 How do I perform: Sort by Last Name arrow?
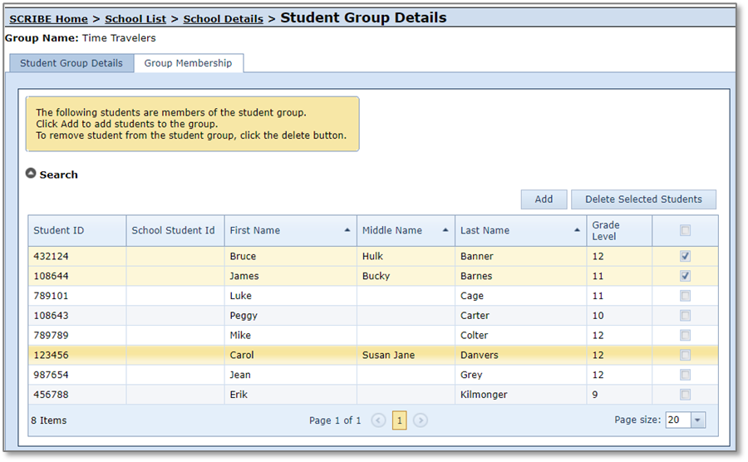578,230
